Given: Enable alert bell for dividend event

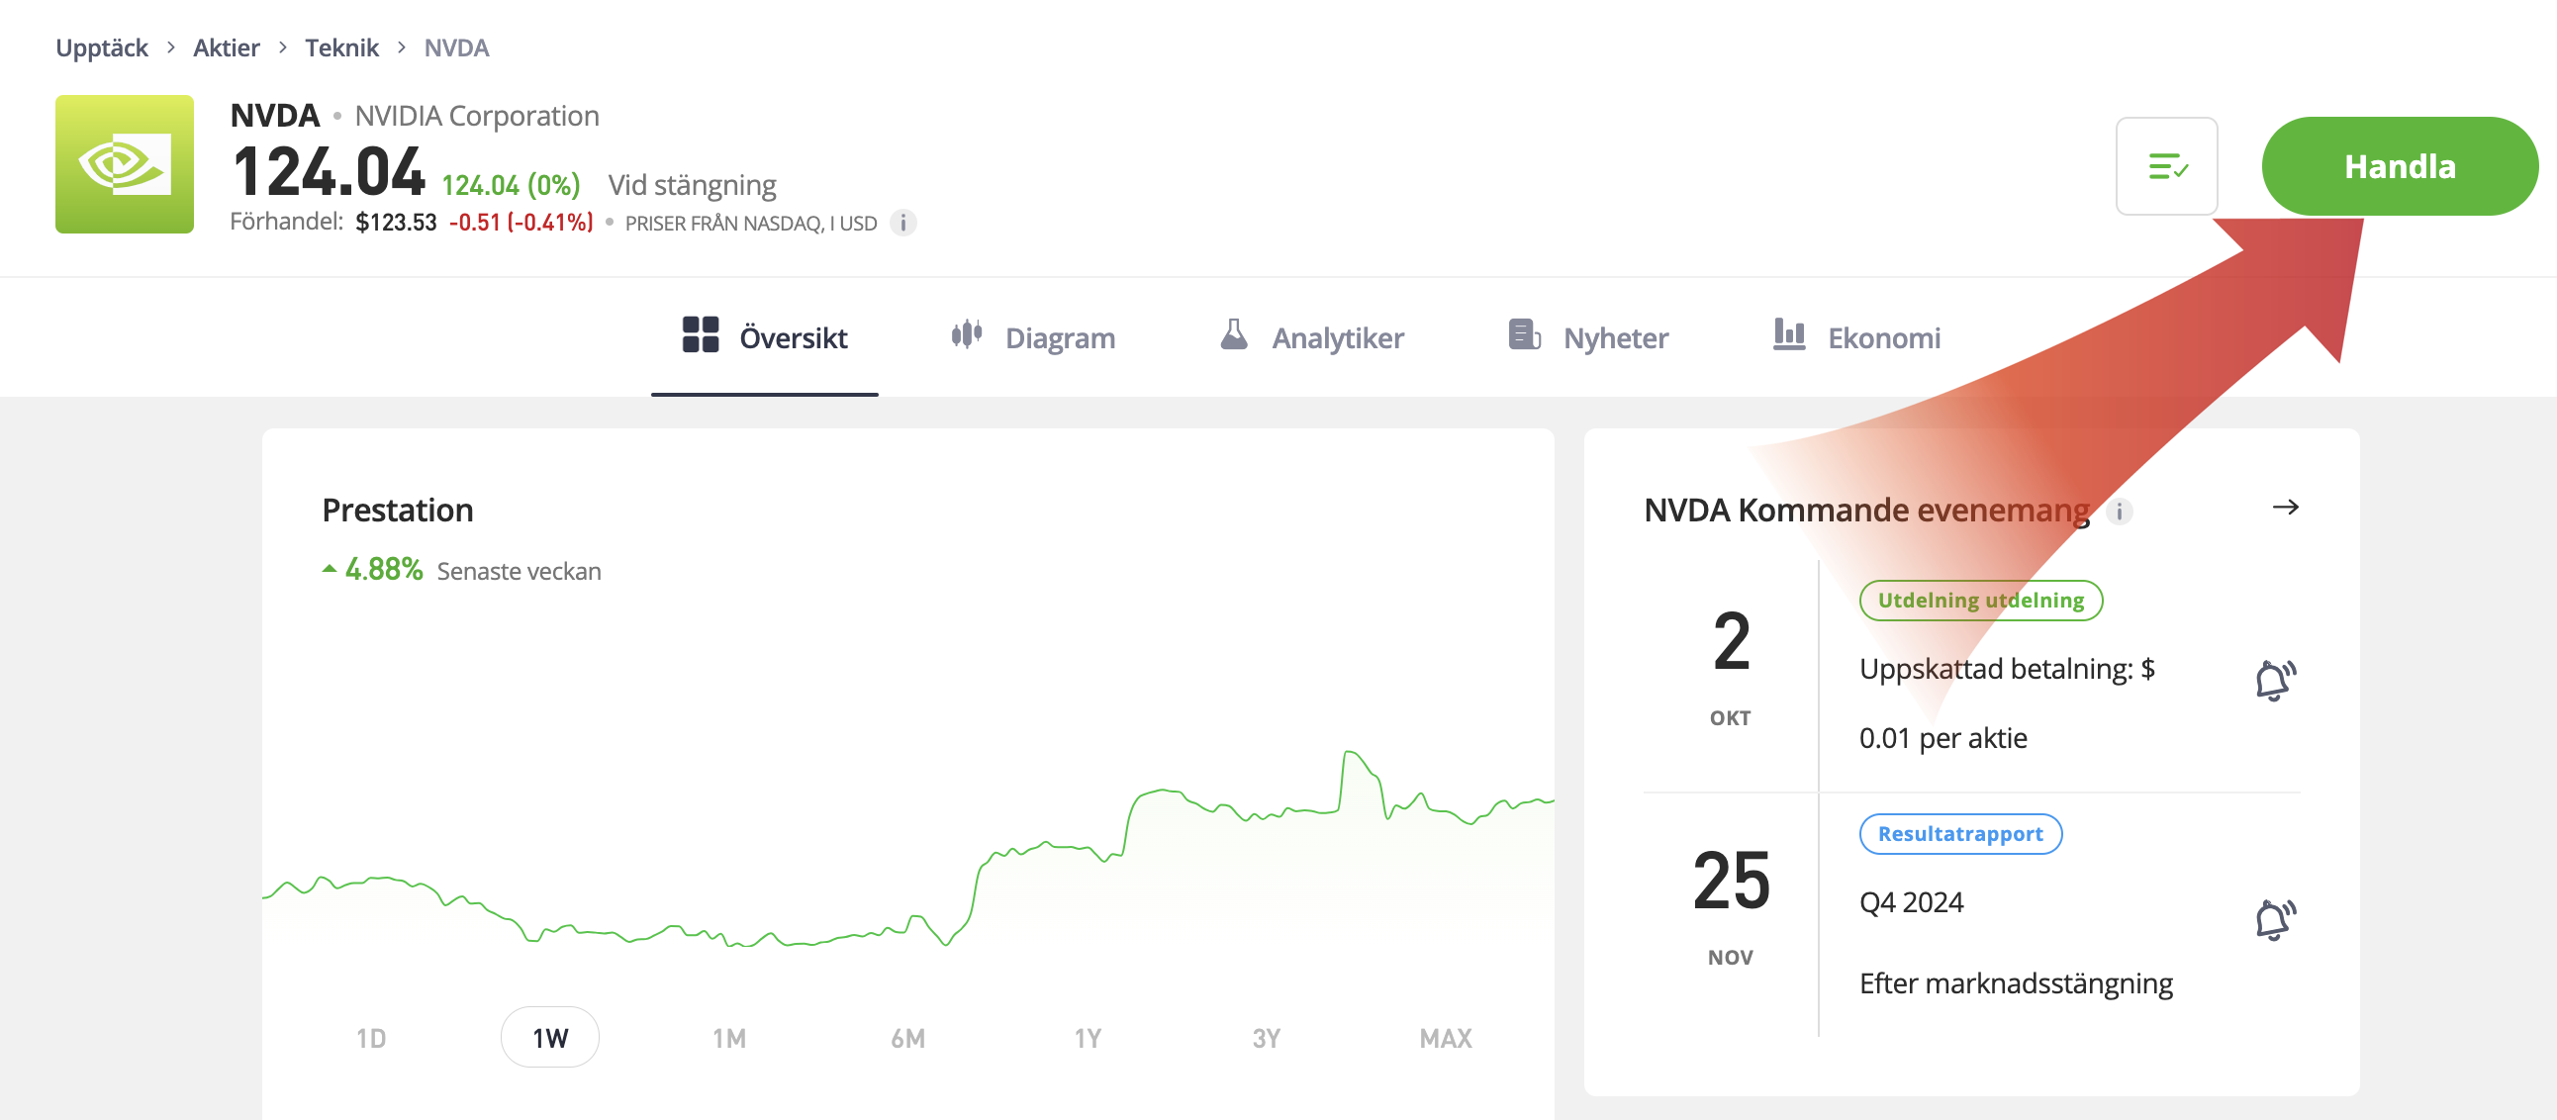Looking at the screenshot, I should [x=2273, y=680].
